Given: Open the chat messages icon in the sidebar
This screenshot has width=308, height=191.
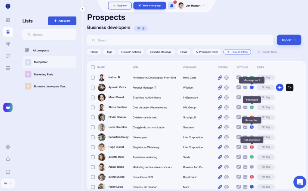Looking at the screenshot, I should [8, 56].
